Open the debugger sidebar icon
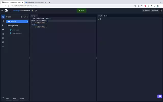Viewport: 163px width, 102px height. click(3, 25)
